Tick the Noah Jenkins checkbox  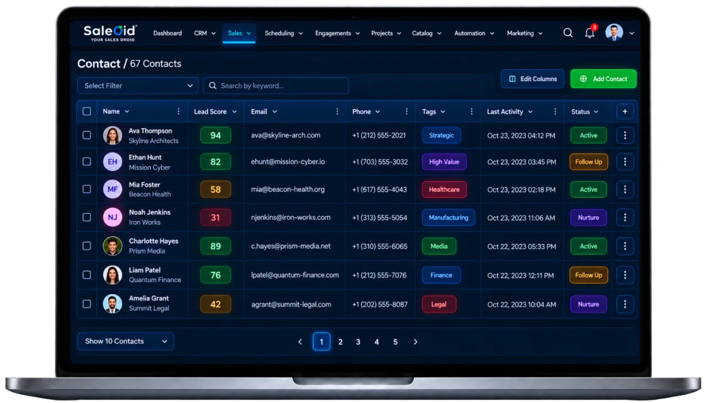tap(87, 217)
